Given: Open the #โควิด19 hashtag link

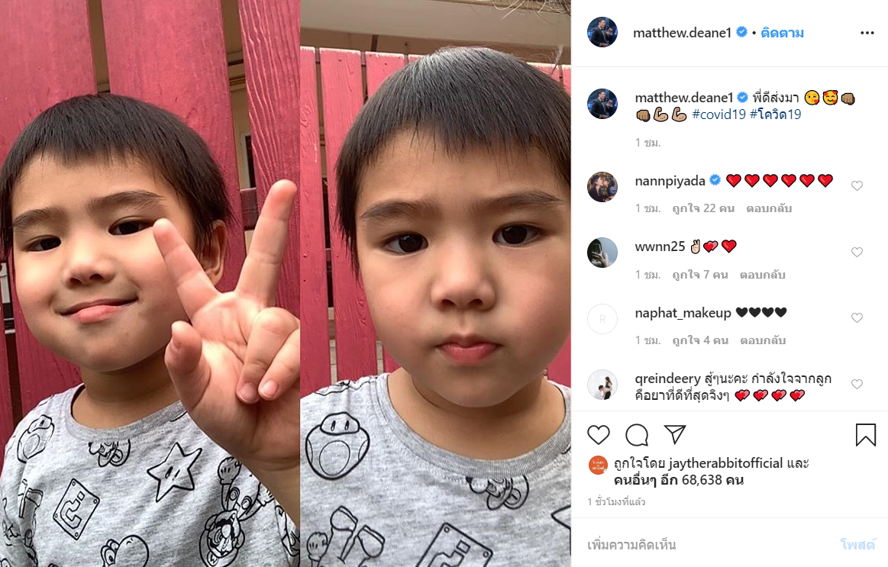Looking at the screenshot, I should (775, 114).
